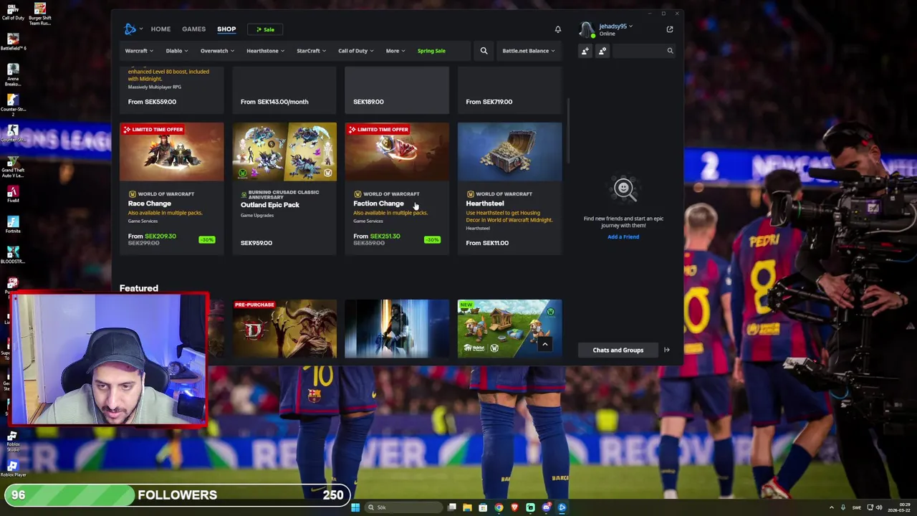Expand the Call of Duty dropdown
The height and width of the screenshot is (516, 917).
tap(355, 51)
